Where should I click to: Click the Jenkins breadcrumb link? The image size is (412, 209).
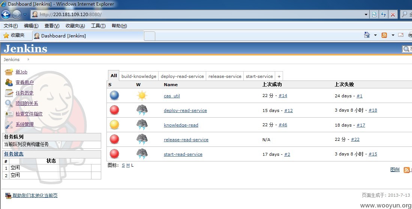pyautogui.click(x=12, y=60)
